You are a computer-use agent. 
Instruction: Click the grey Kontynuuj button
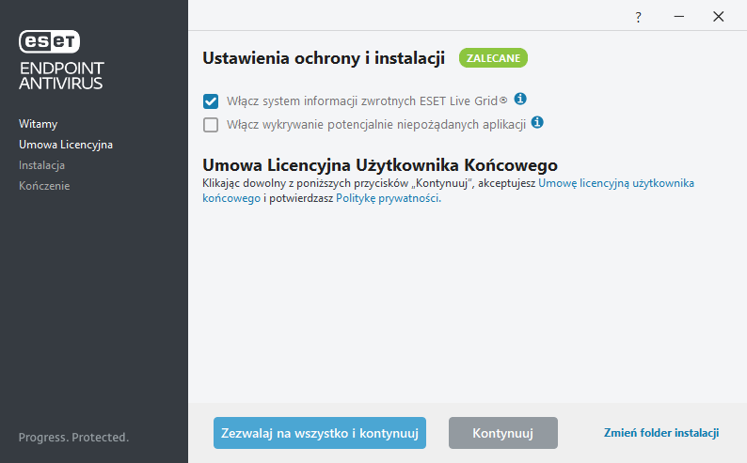503,433
